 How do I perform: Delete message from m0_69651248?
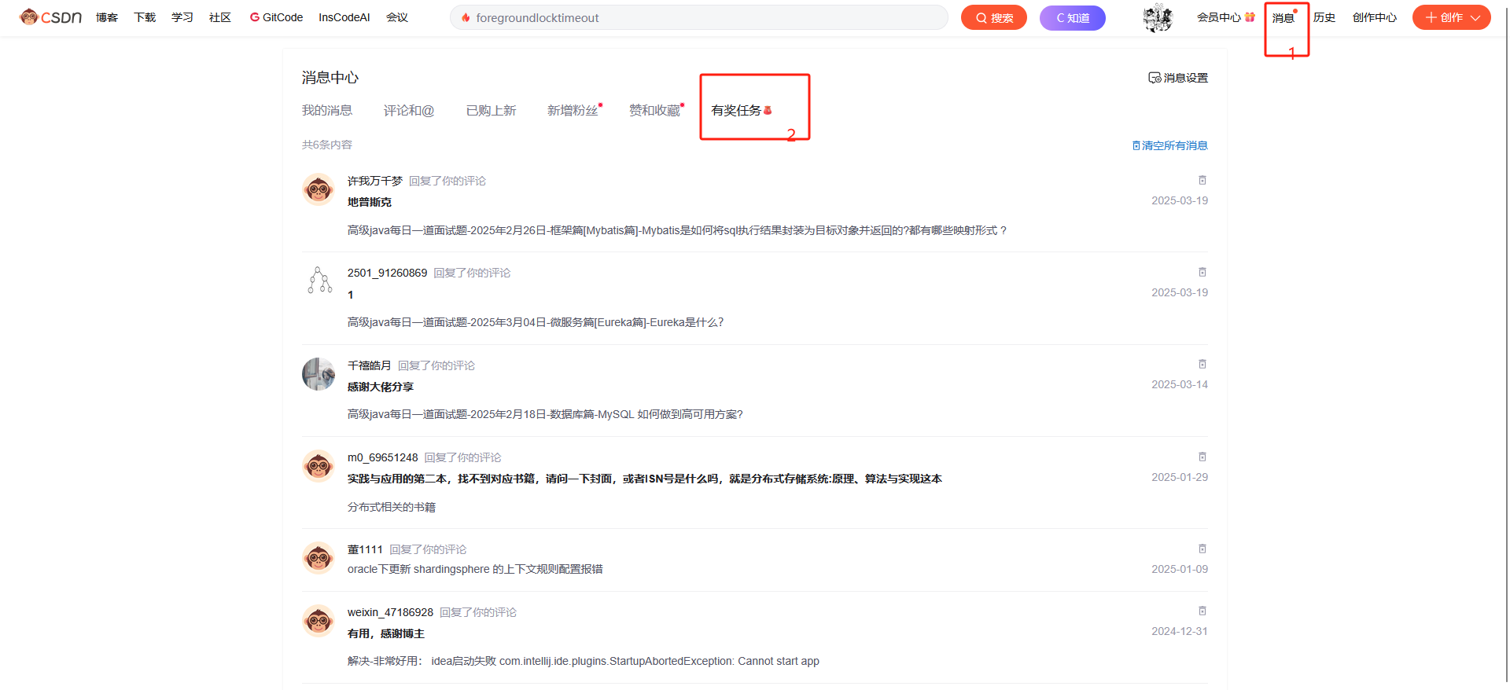1202,457
